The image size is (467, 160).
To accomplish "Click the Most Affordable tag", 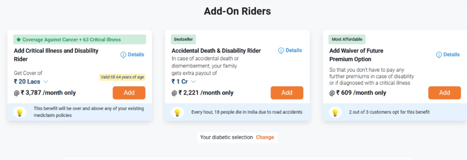I will 347,39.
